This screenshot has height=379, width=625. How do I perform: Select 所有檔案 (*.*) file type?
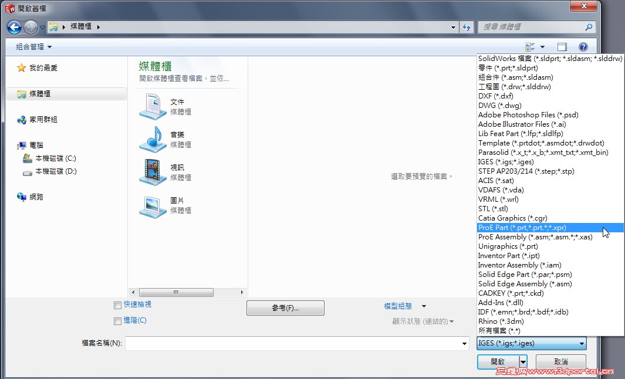click(550, 331)
